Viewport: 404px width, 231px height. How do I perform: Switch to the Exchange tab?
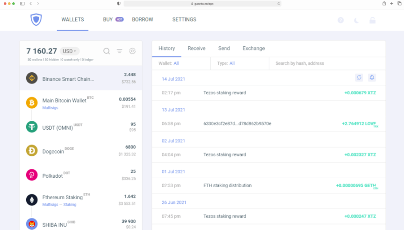[x=254, y=49]
